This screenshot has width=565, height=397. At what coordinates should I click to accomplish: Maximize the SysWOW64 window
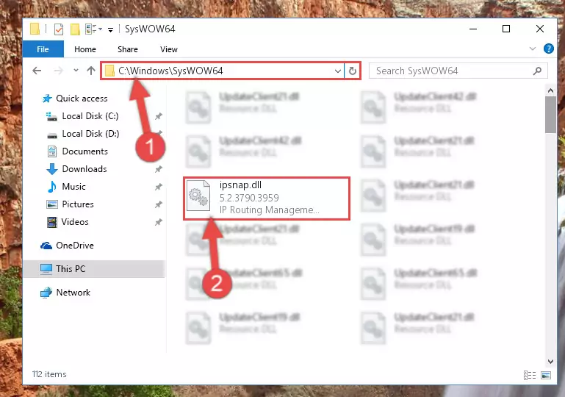(x=506, y=29)
